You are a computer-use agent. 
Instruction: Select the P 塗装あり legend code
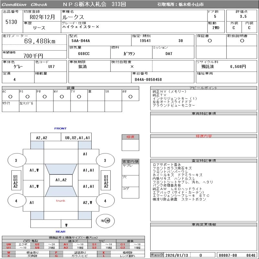pyautogui.click(x=56, y=253)
